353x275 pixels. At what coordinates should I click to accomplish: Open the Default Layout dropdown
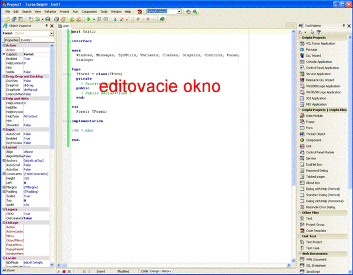click(x=179, y=12)
